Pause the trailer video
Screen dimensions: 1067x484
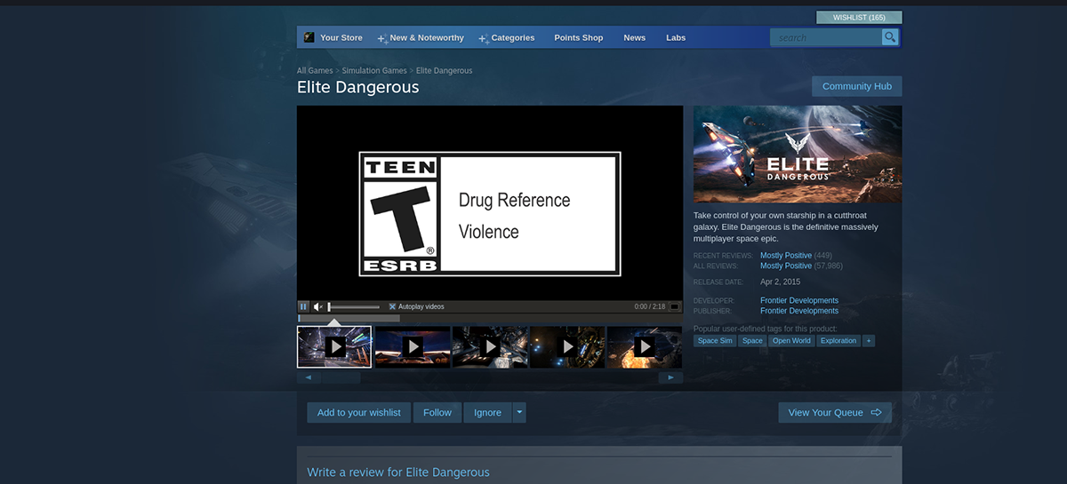click(x=303, y=306)
